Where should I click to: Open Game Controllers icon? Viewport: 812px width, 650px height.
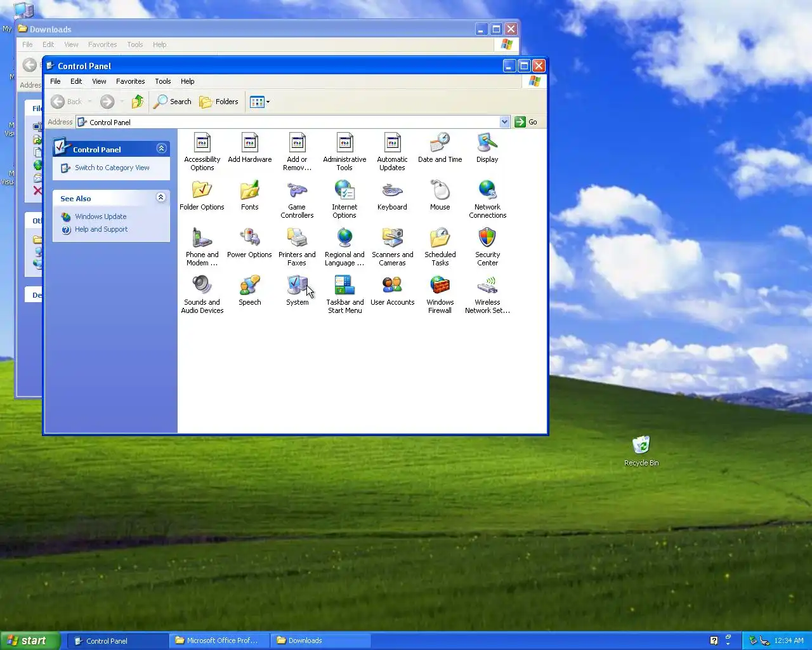tap(297, 199)
